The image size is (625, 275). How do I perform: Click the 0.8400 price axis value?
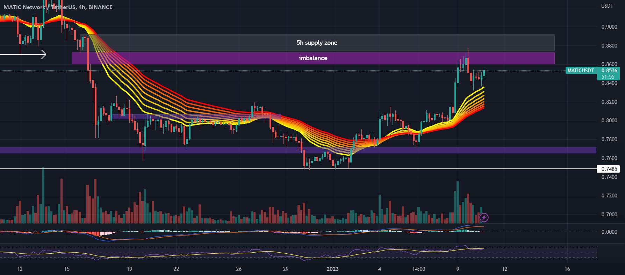tap(609, 83)
